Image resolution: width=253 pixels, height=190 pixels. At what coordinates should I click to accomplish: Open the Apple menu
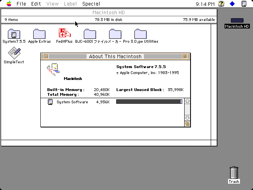point(9,4)
